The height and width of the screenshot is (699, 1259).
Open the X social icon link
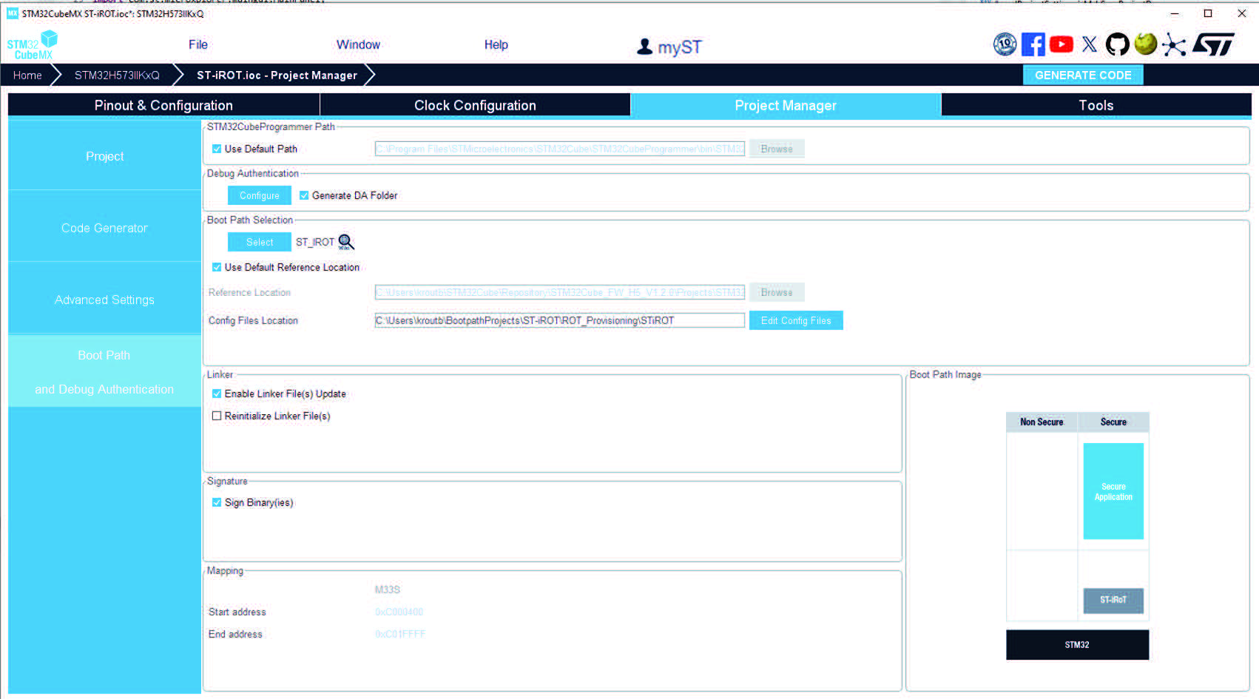click(1090, 44)
